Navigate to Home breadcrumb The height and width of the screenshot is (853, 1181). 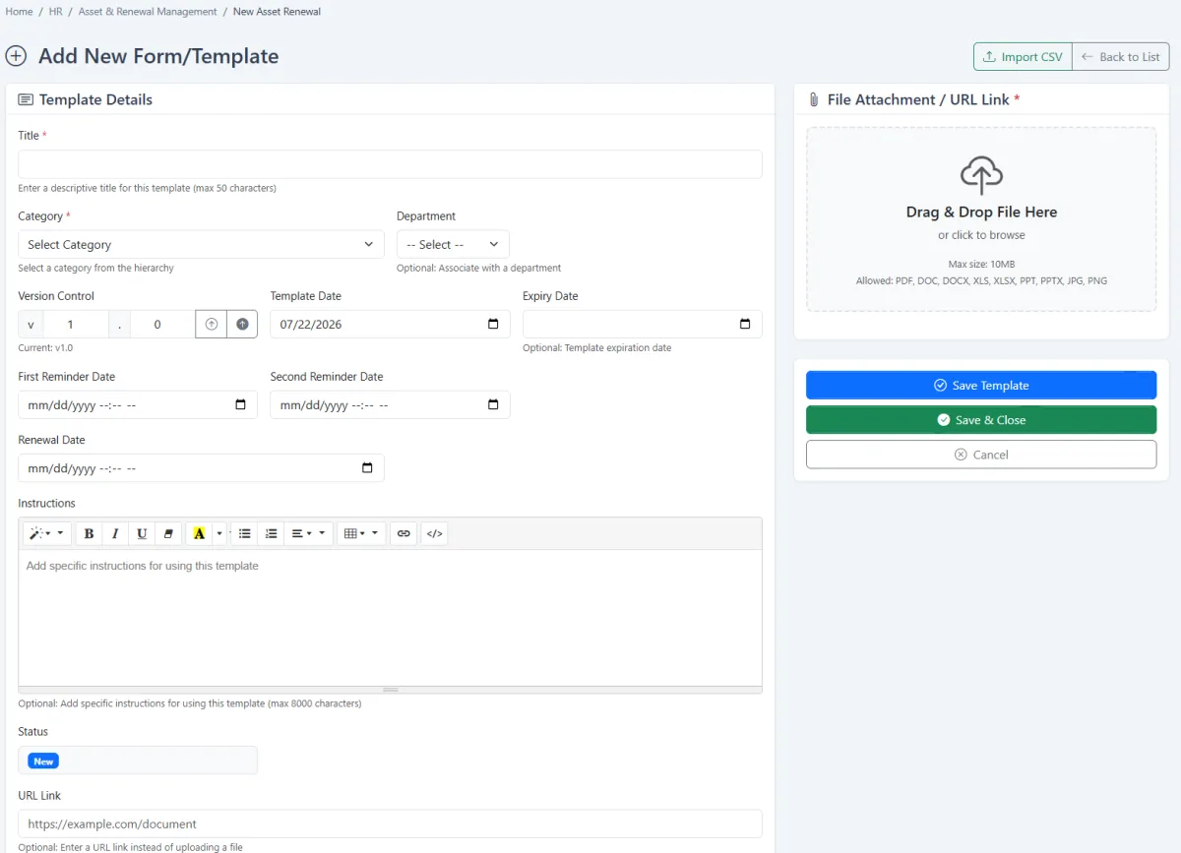point(19,12)
